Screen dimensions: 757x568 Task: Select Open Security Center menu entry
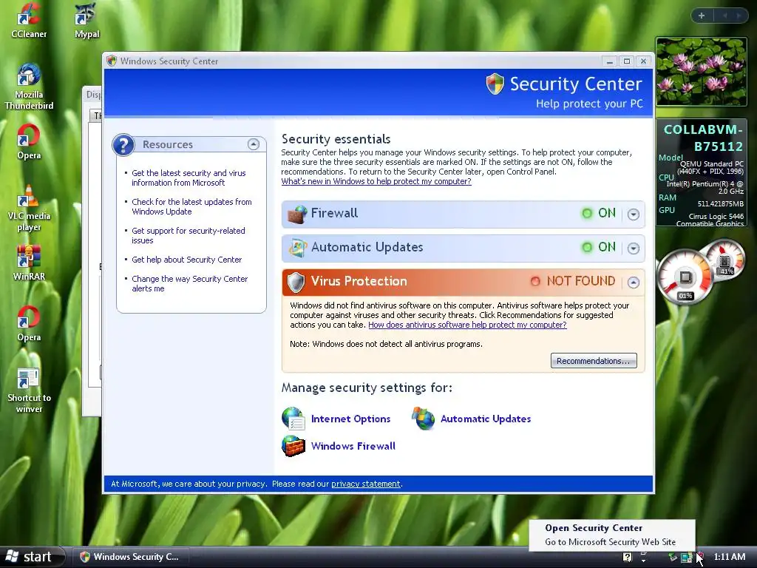594,528
